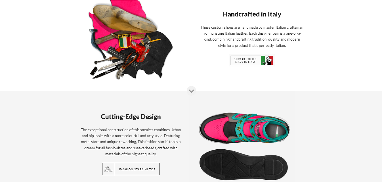Click the down chevron between the sections
Image resolution: width=382 pixels, height=182 pixels.
(x=191, y=91)
